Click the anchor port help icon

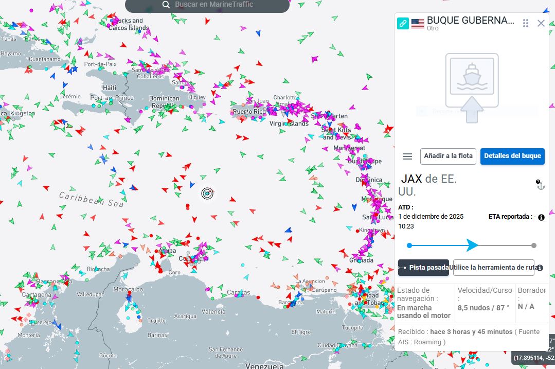click(540, 185)
